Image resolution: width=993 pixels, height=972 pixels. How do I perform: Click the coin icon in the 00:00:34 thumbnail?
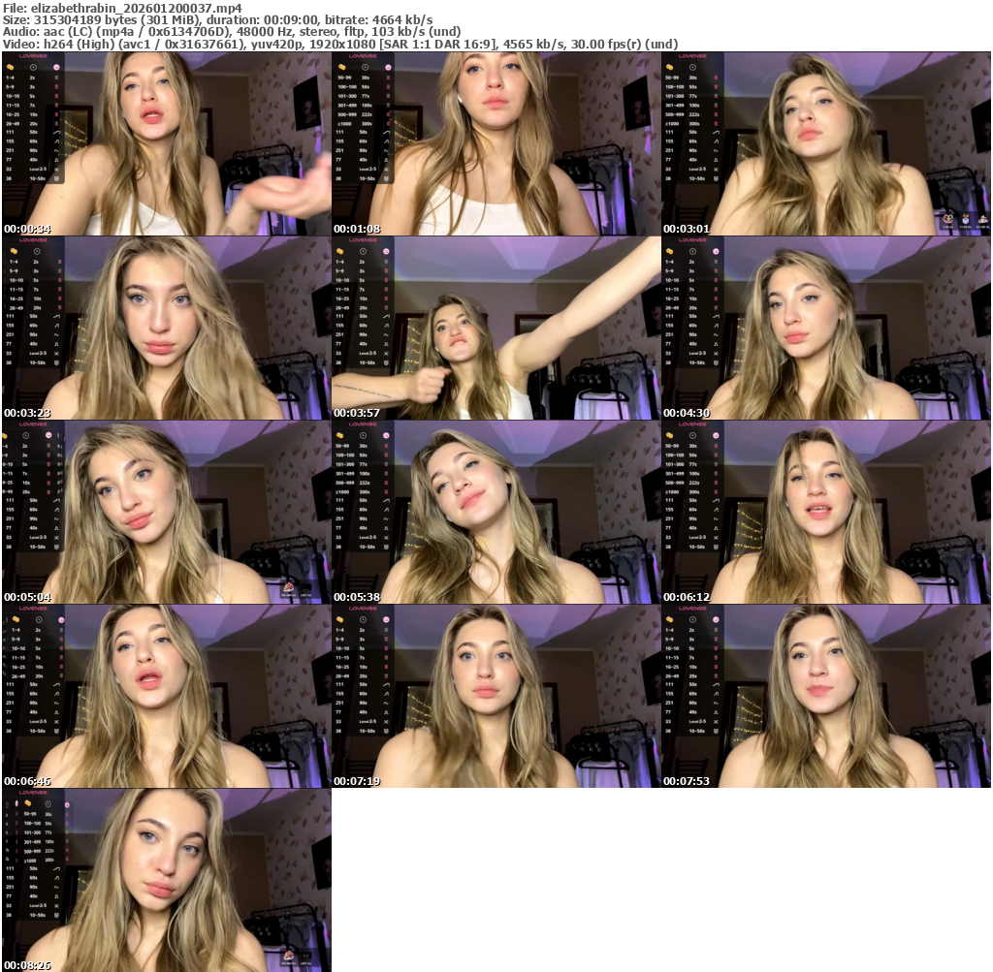click(x=11, y=67)
